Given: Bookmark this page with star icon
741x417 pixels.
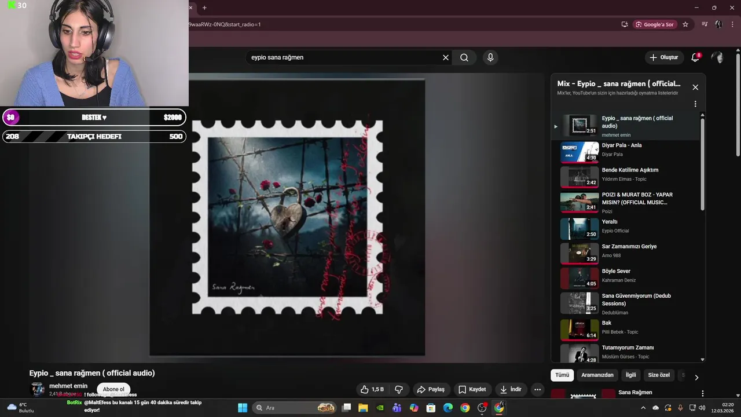Looking at the screenshot, I should [x=685, y=24].
